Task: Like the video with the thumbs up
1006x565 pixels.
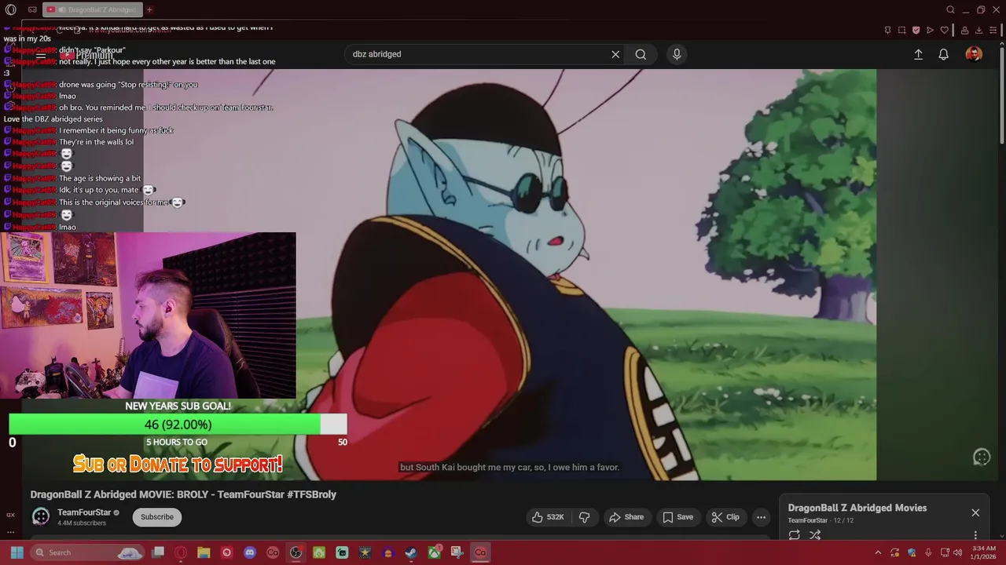Action: 549,517
